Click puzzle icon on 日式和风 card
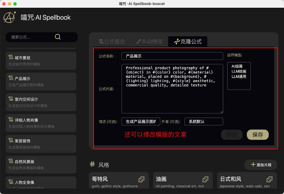This screenshot has height=194, width=284. tap(270, 179)
